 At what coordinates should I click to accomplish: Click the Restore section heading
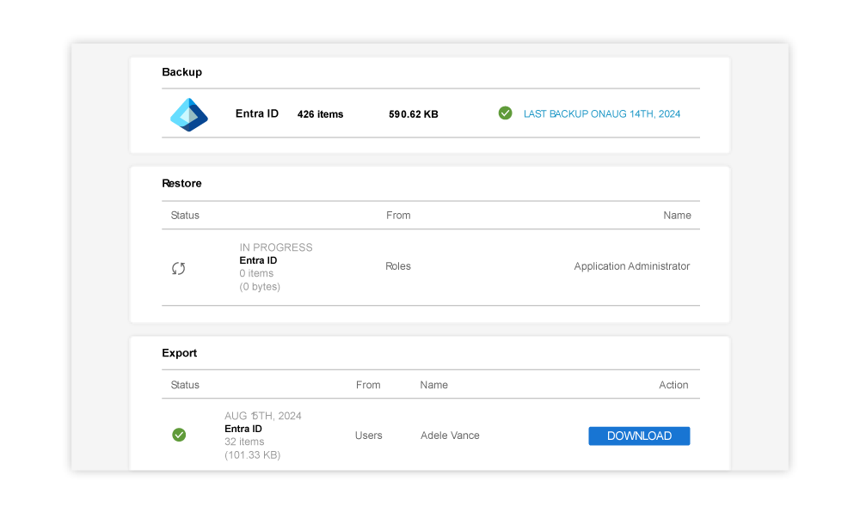181,184
